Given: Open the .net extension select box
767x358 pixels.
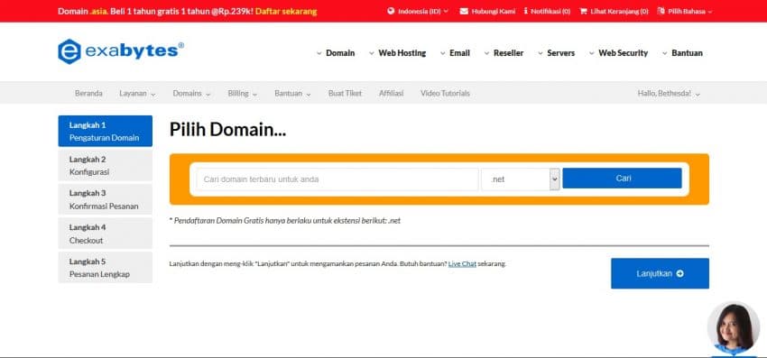Looking at the screenshot, I should 521,179.
